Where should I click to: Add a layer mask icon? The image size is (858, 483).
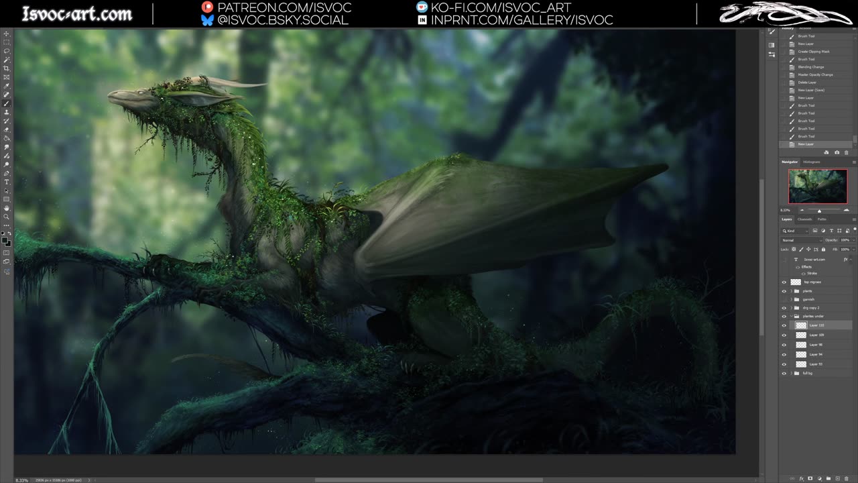pos(810,478)
